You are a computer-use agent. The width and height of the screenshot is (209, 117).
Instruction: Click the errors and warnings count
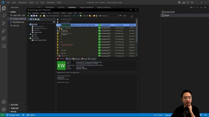31,115
